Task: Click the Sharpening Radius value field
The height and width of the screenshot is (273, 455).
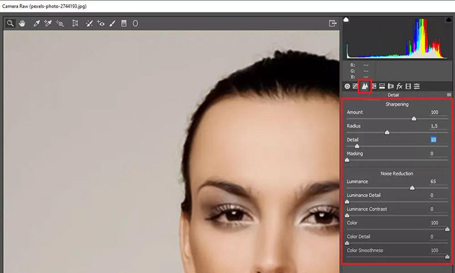Action: click(434, 126)
